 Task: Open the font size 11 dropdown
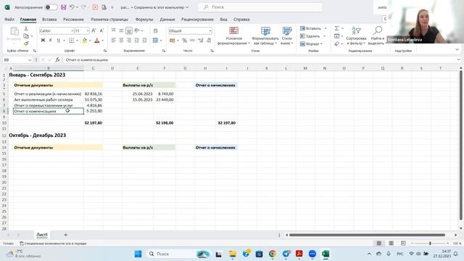click(88, 30)
